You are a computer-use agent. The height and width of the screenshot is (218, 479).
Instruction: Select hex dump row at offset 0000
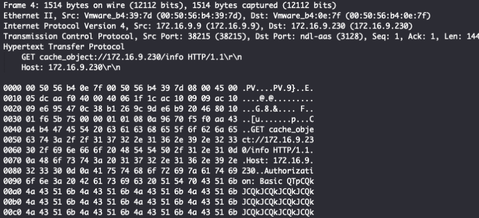(158, 88)
